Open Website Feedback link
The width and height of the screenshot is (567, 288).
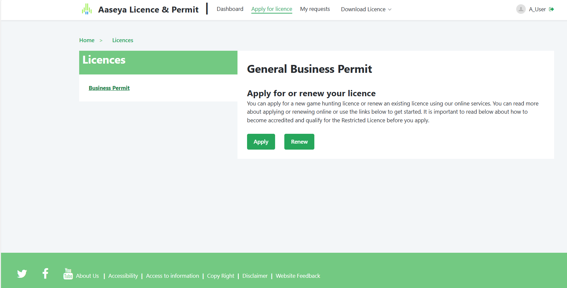click(298, 276)
